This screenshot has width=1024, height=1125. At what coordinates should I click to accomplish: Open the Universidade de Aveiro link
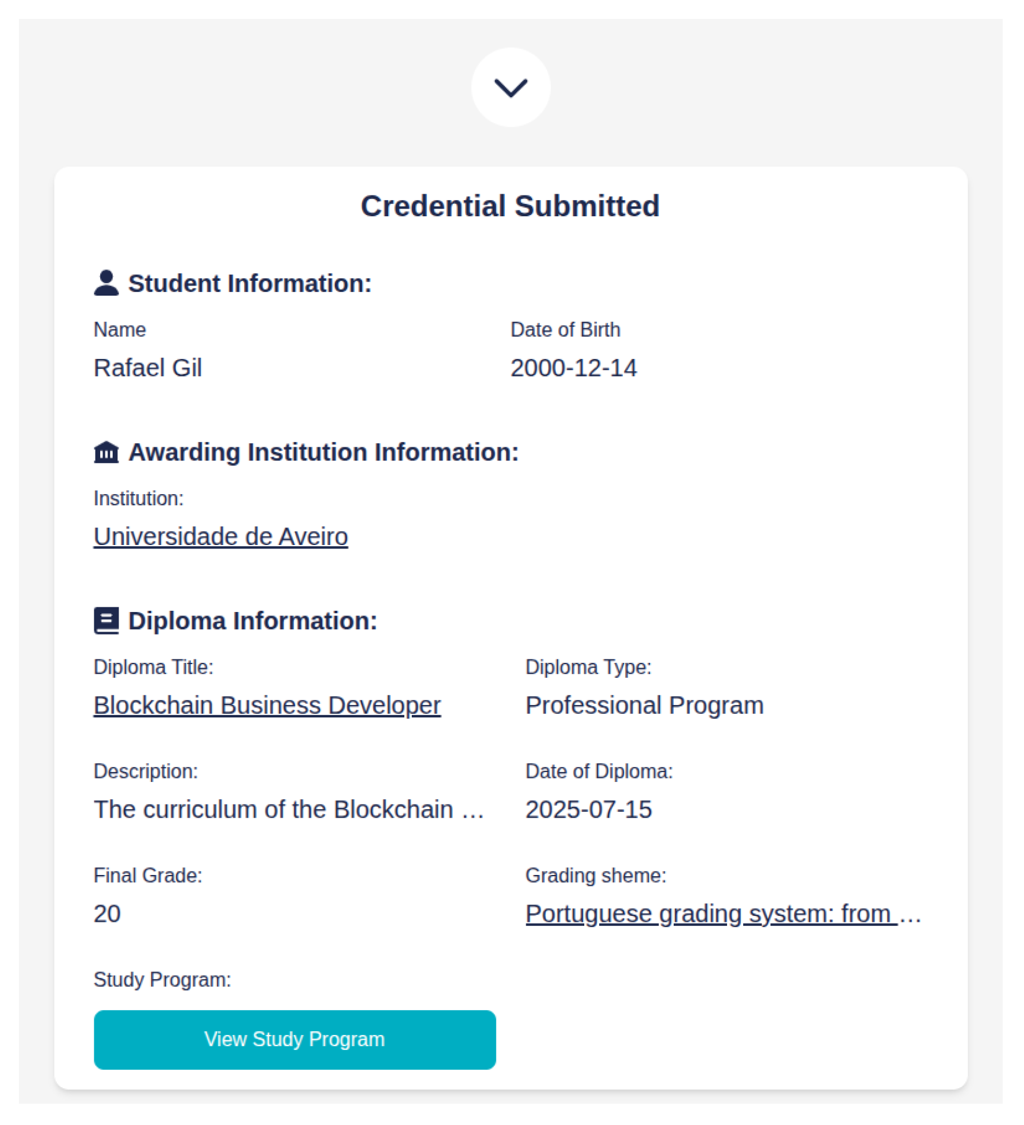[x=220, y=537]
